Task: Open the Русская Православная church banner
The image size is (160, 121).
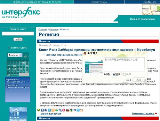Action: click(x=18, y=114)
